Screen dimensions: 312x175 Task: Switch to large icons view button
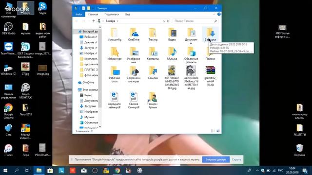[x=218, y=131]
